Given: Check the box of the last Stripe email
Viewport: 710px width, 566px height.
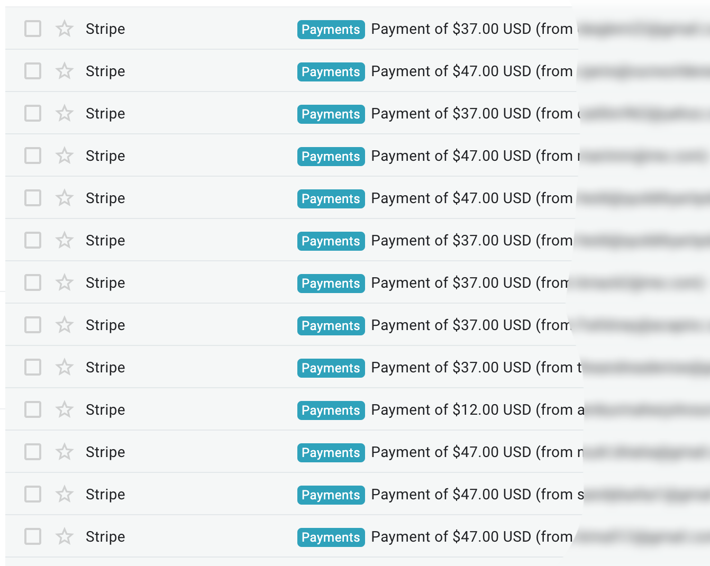Looking at the screenshot, I should click(33, 536).
